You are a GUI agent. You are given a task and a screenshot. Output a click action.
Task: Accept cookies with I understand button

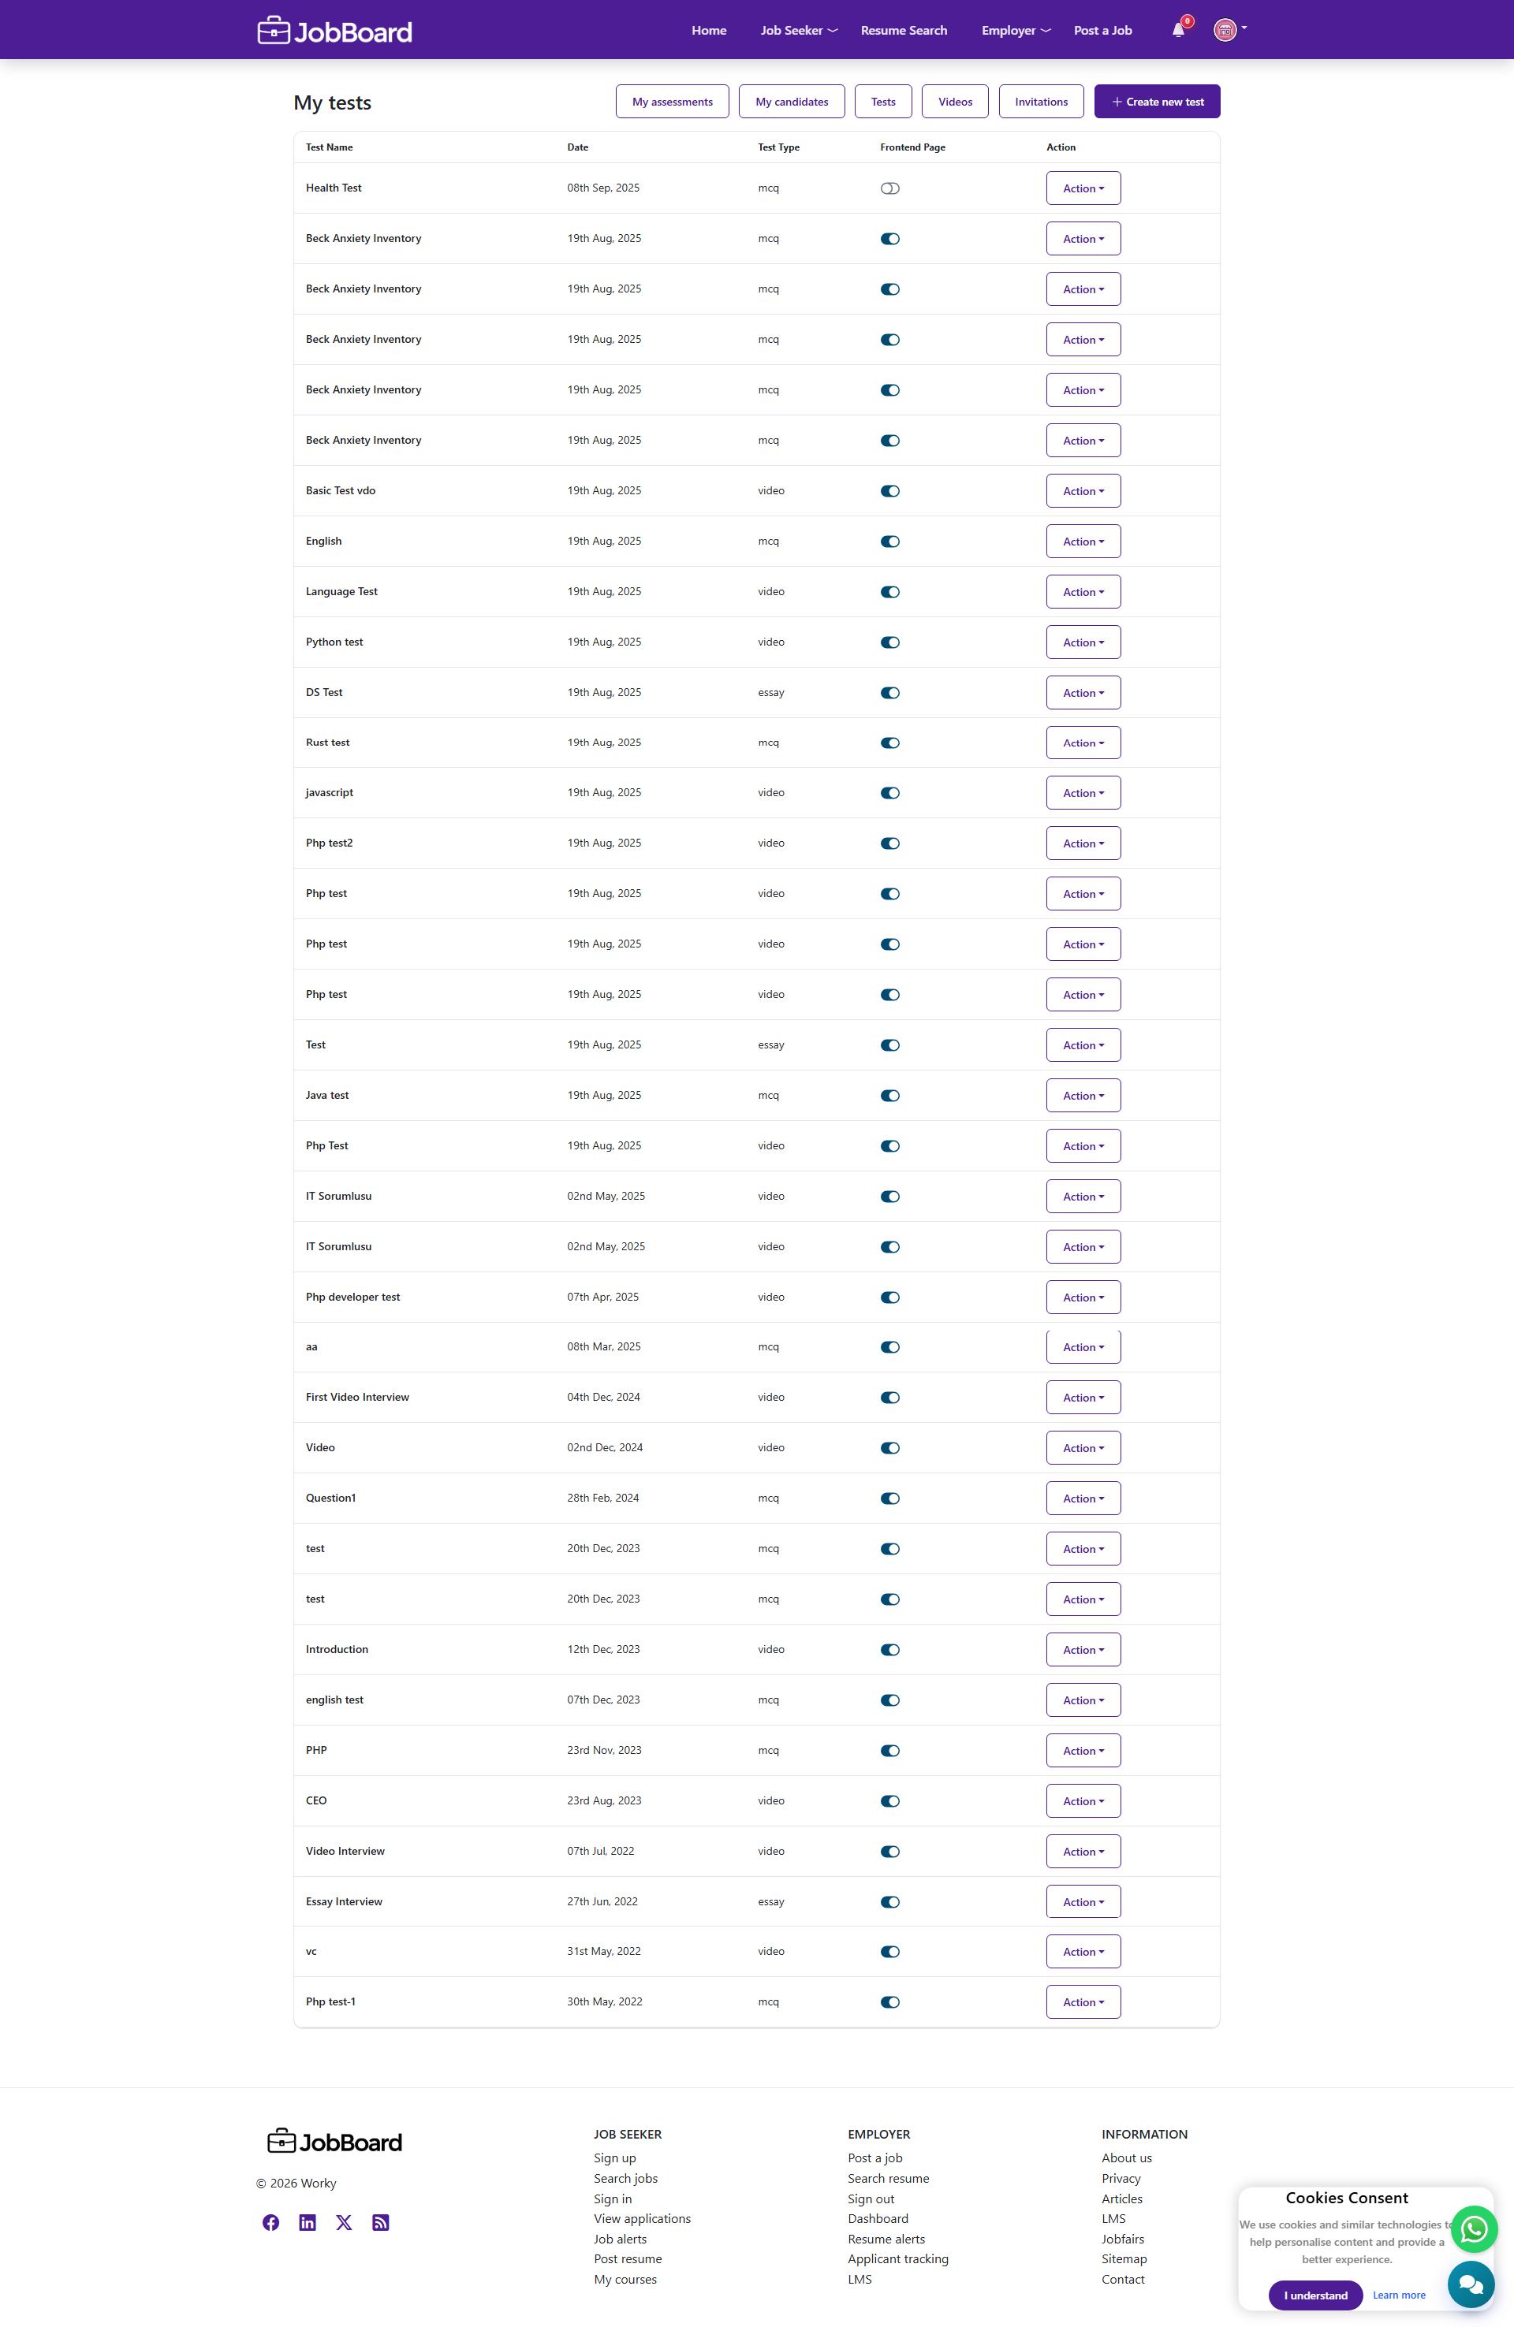[1315, 2295]
